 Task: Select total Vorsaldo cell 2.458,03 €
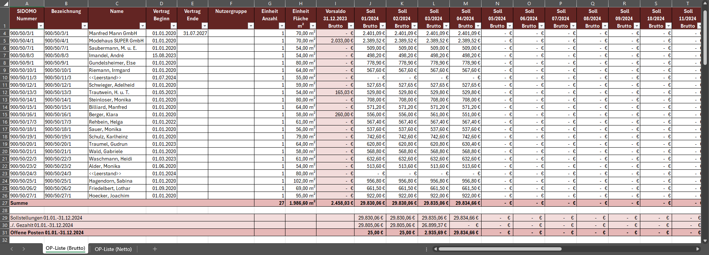click(x=335, y=203)
